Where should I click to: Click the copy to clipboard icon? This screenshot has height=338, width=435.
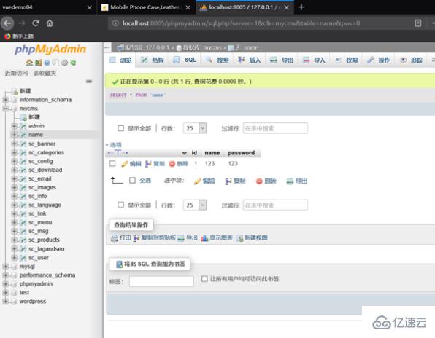[136, 238]
